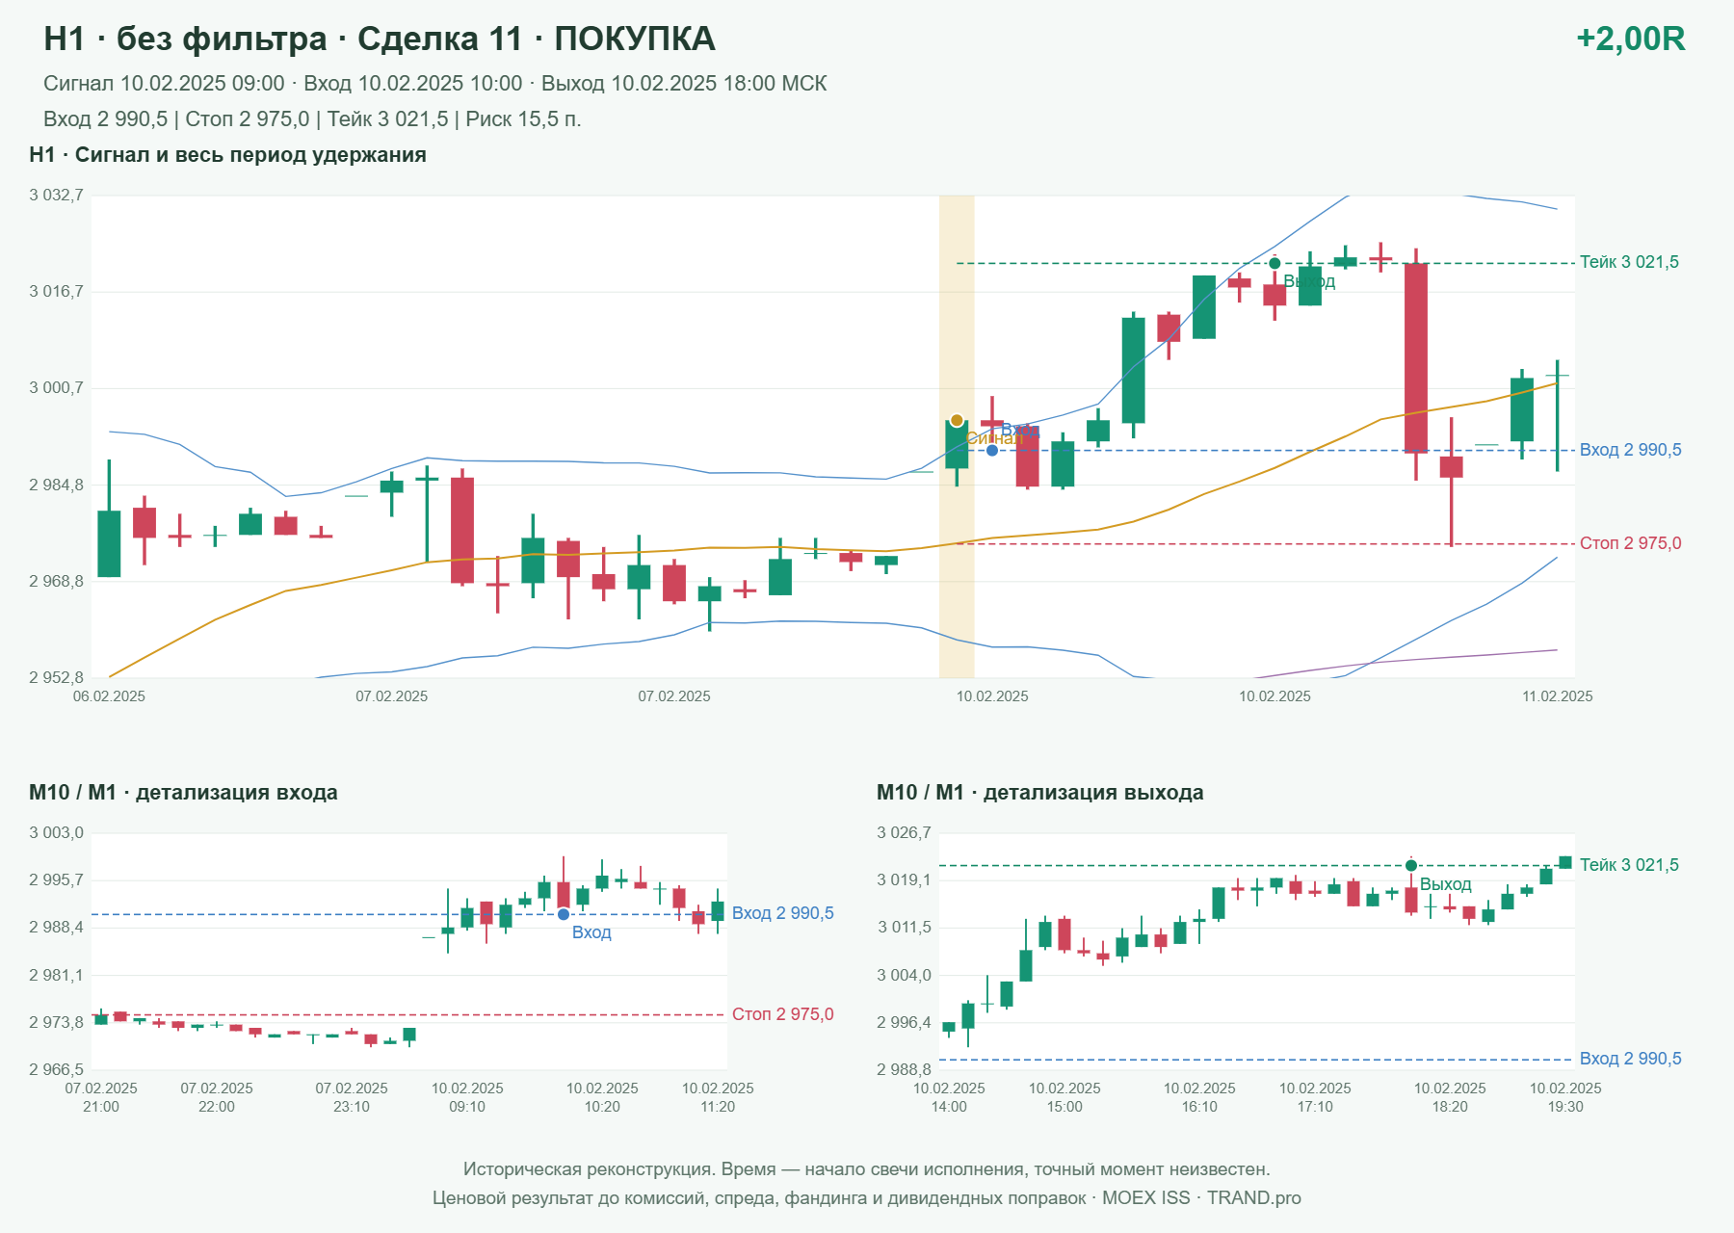Click heading 'M10 / M1 · детализация входа'
1734x1233 pixels.
pyautogui.click(x=183, y=793)
